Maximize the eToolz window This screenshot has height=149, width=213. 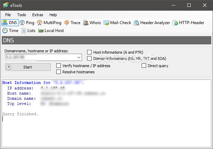[x=189, y=5]
